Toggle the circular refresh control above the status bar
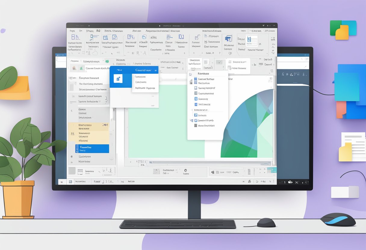The image size is (366, 250). 185,170
